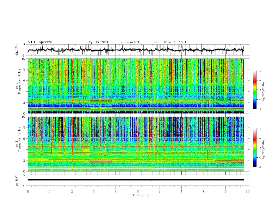Viewport: 279px width, 215px height.
Task: Click the 'ch.3(V)' axis label
Action: click(17, 180)
